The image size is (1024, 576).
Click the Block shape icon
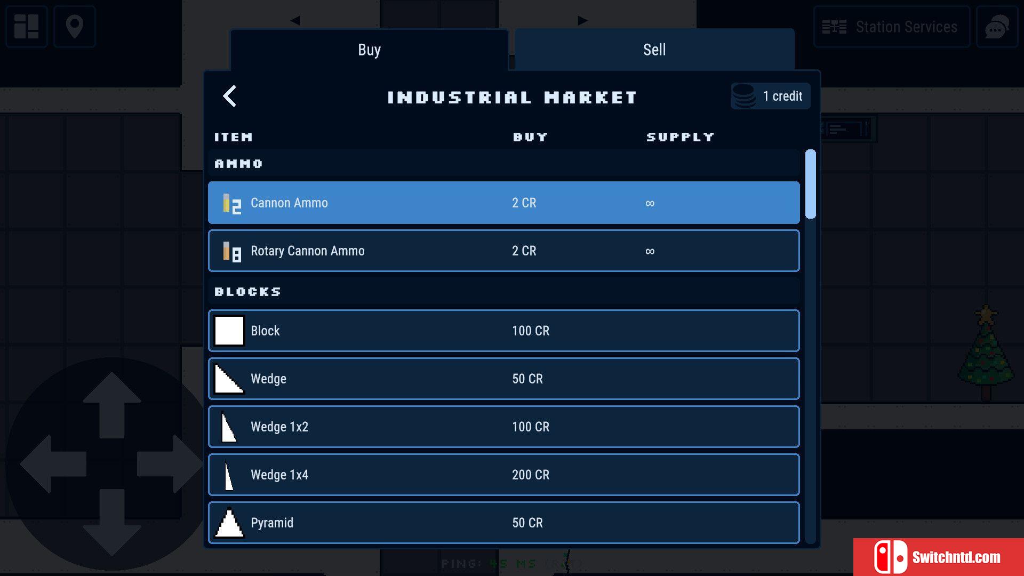(229, 330)
